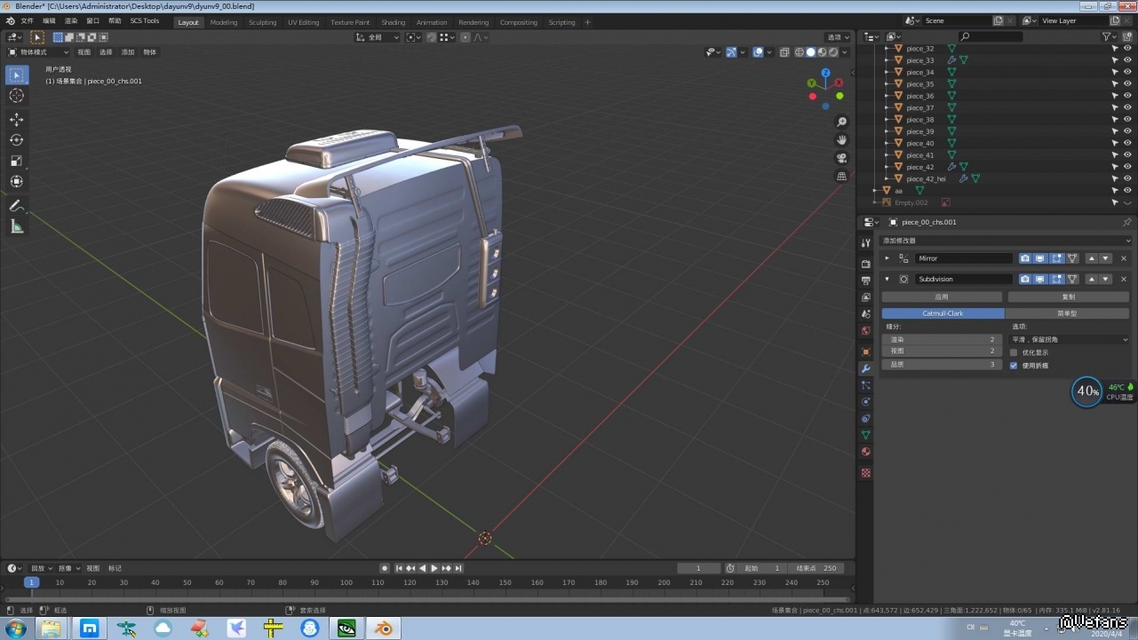Activate the Annotate pencil tool
The width and height of the screenshot is (1138, 640).
16,206
